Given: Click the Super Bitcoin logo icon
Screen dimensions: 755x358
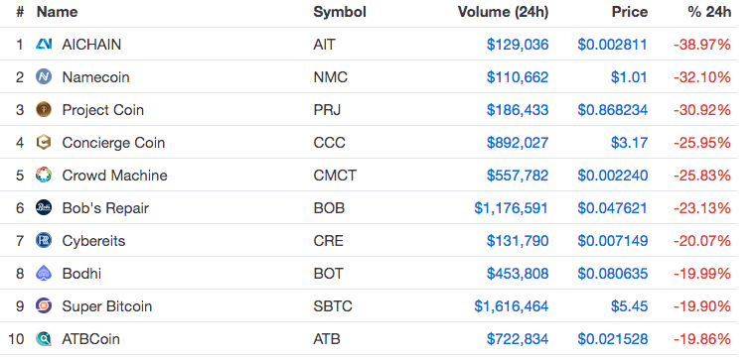Looking at the screenshot, I should point(44,305).
